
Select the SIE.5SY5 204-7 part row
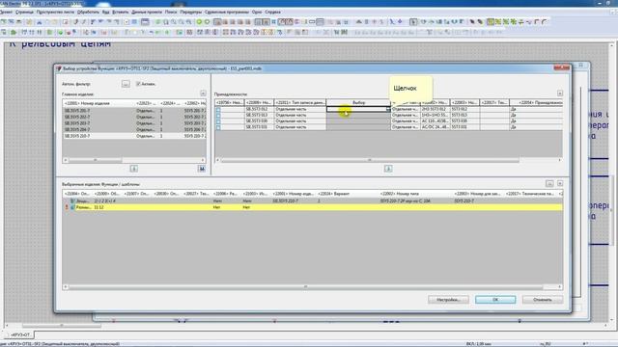tap(134, 129)
